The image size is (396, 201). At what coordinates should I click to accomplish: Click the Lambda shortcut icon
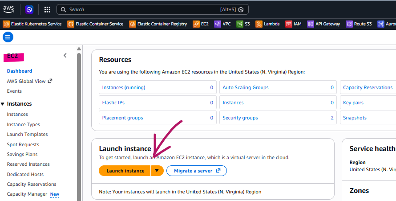point(259,24)
